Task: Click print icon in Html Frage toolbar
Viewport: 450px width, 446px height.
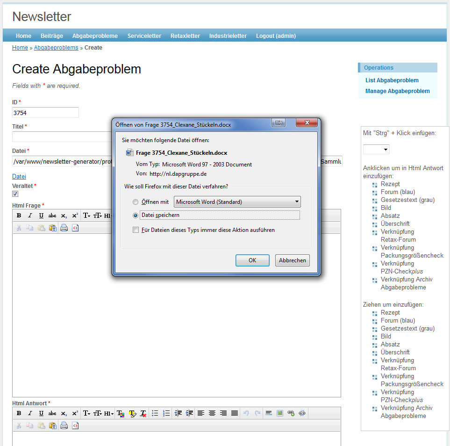Action: click(x=64, y=228)
